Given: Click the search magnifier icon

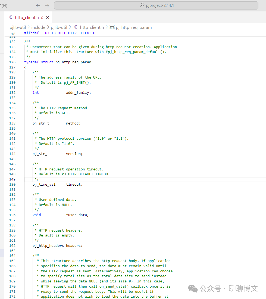Looking at the screenshot, I should point(142,5).
